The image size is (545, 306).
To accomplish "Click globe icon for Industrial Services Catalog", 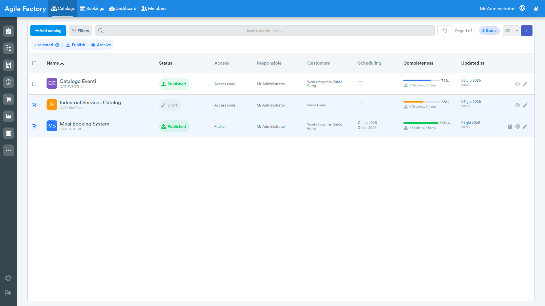I will pos(517,105).
